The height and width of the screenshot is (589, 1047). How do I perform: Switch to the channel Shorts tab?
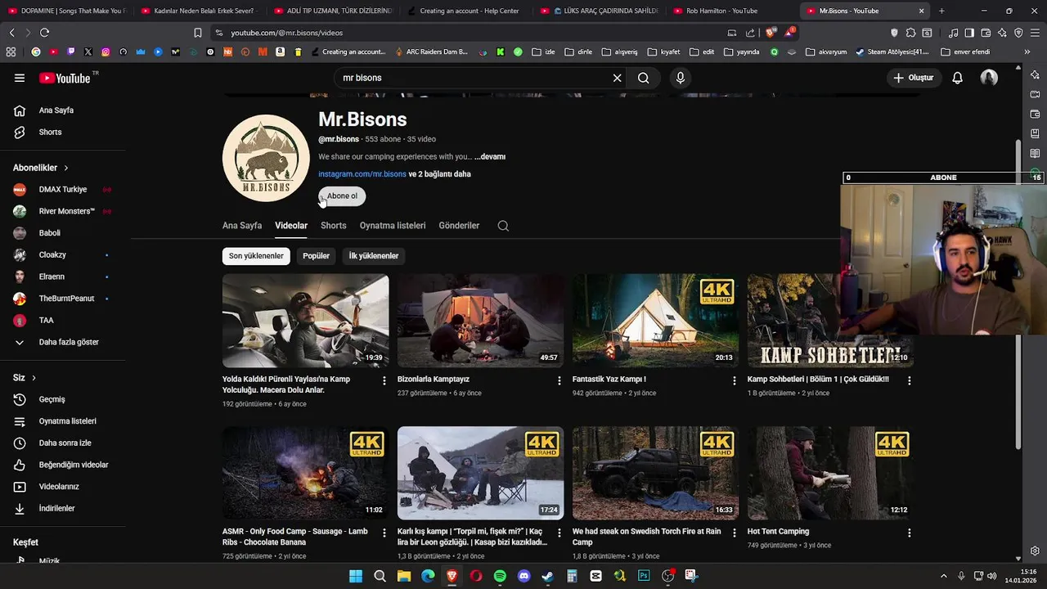click(334, 226)
